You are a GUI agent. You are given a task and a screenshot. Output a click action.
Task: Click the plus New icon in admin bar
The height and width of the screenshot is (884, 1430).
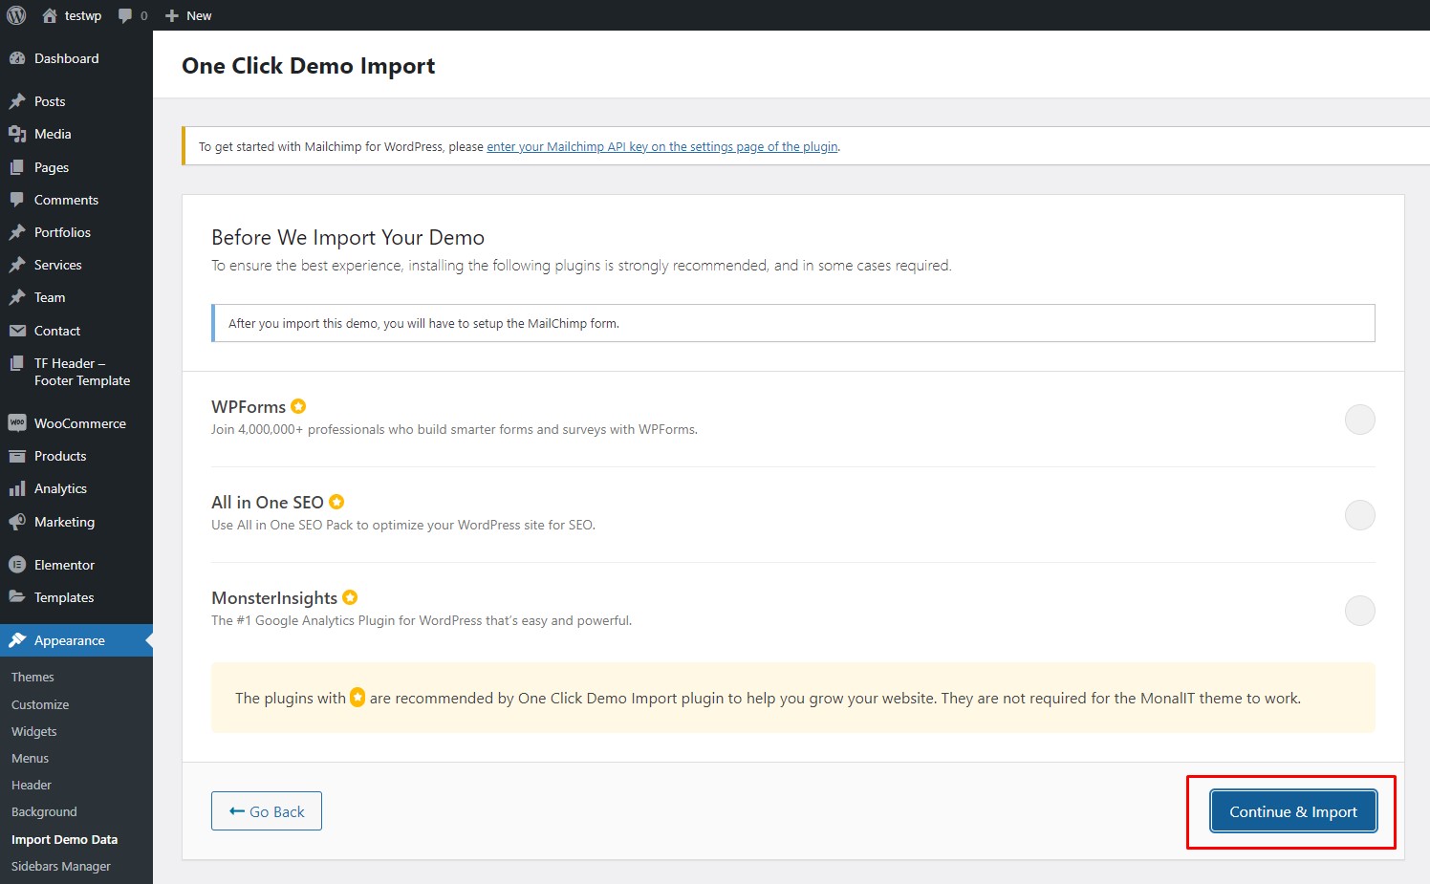pos(172,16)
